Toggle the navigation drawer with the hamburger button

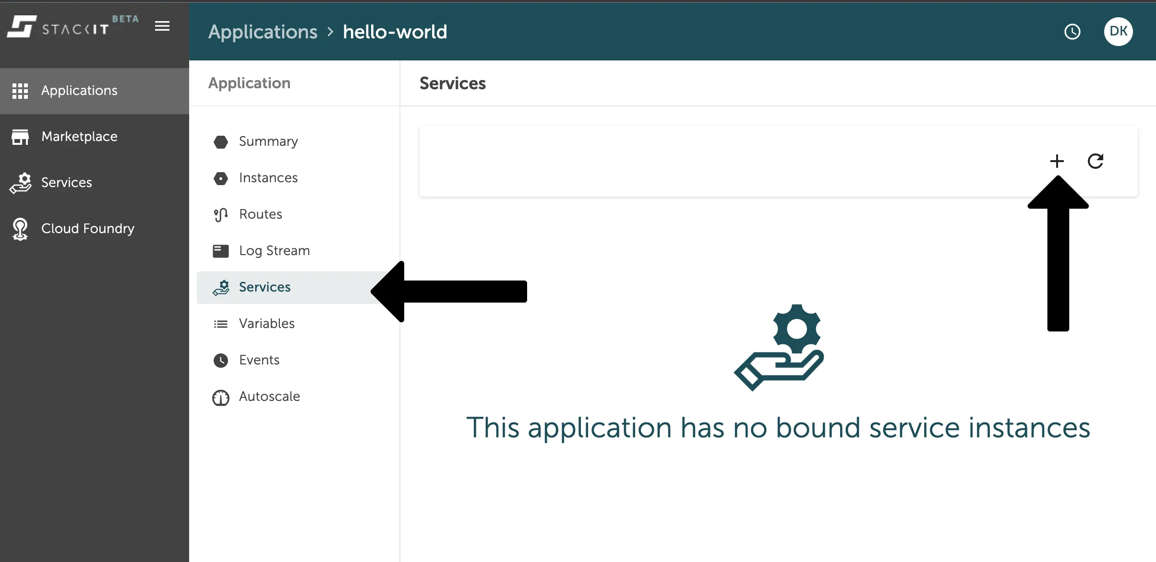click(162, 26)
